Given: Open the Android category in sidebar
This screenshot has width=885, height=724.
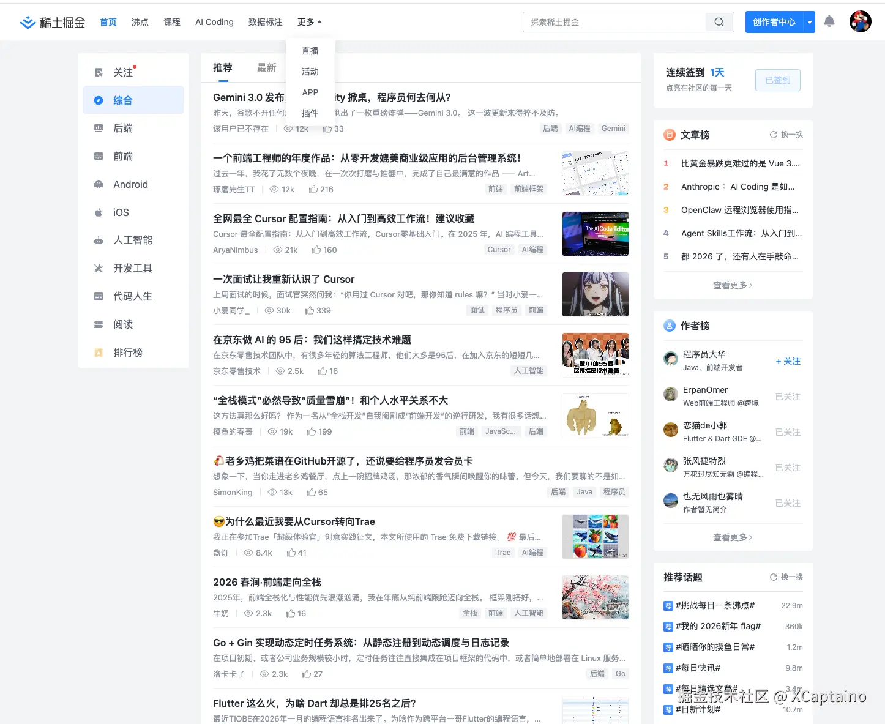Looking at the screenshot, I should [x=129, y=184].
